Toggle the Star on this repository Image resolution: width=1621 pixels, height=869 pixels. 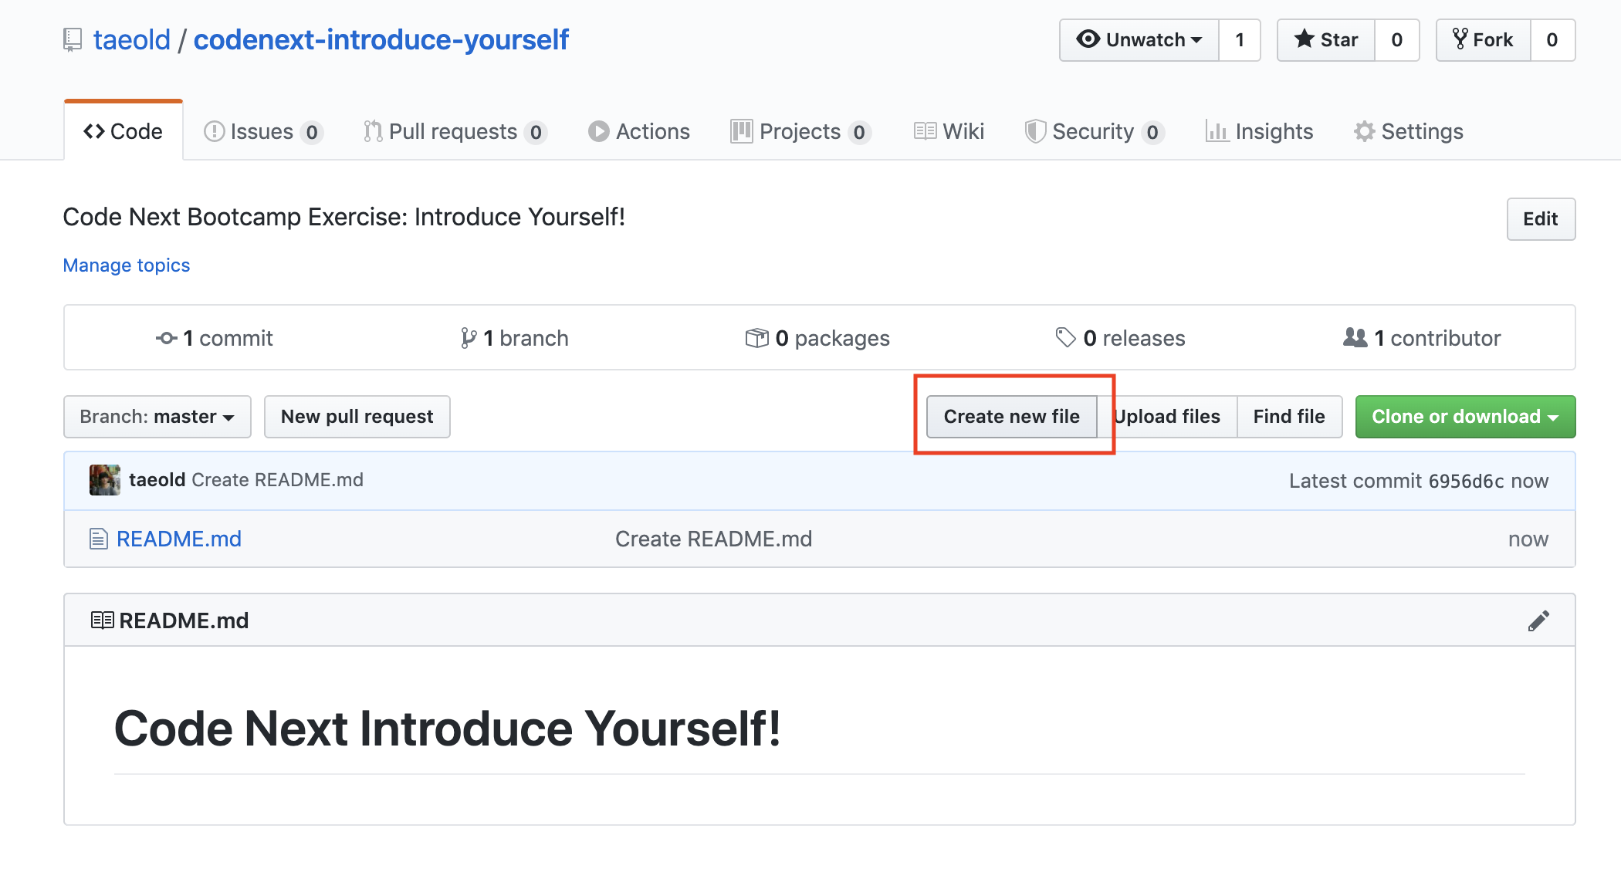(1325, 39)
